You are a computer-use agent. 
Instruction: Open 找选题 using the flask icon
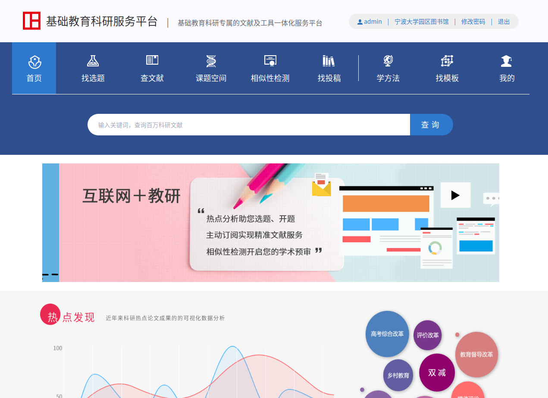[93, 61]
